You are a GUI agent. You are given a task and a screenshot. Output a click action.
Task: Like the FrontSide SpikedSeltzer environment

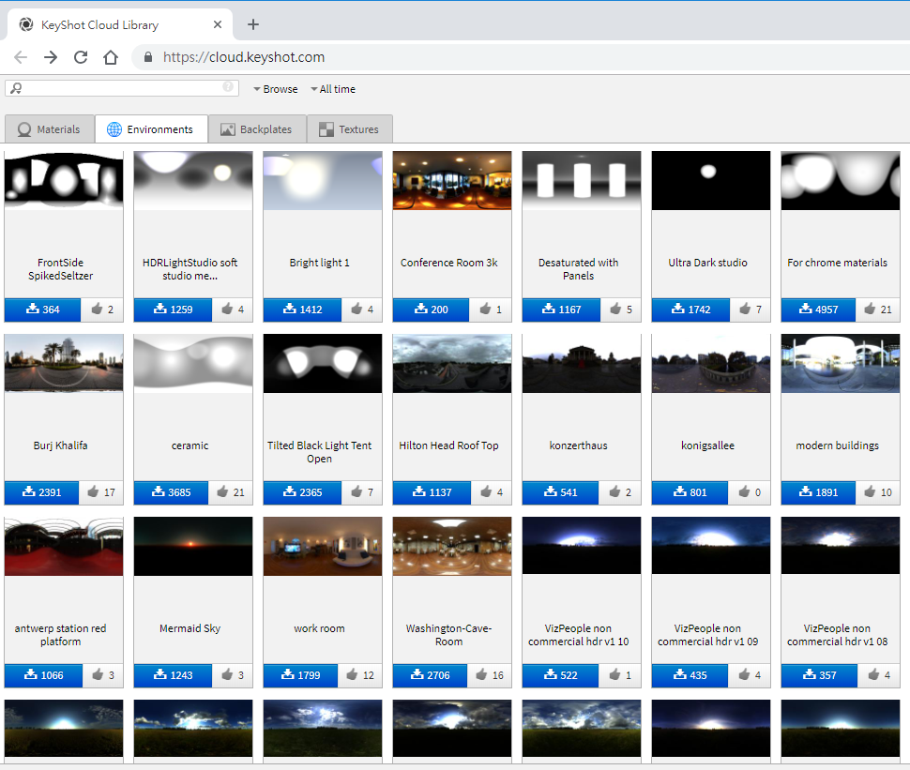click(x=102, y=310)
